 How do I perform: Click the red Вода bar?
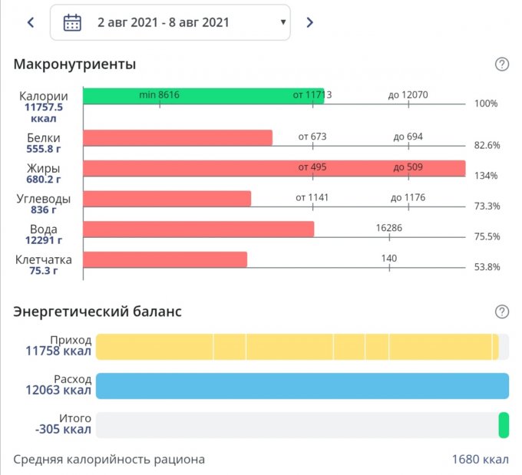(198, 229)
